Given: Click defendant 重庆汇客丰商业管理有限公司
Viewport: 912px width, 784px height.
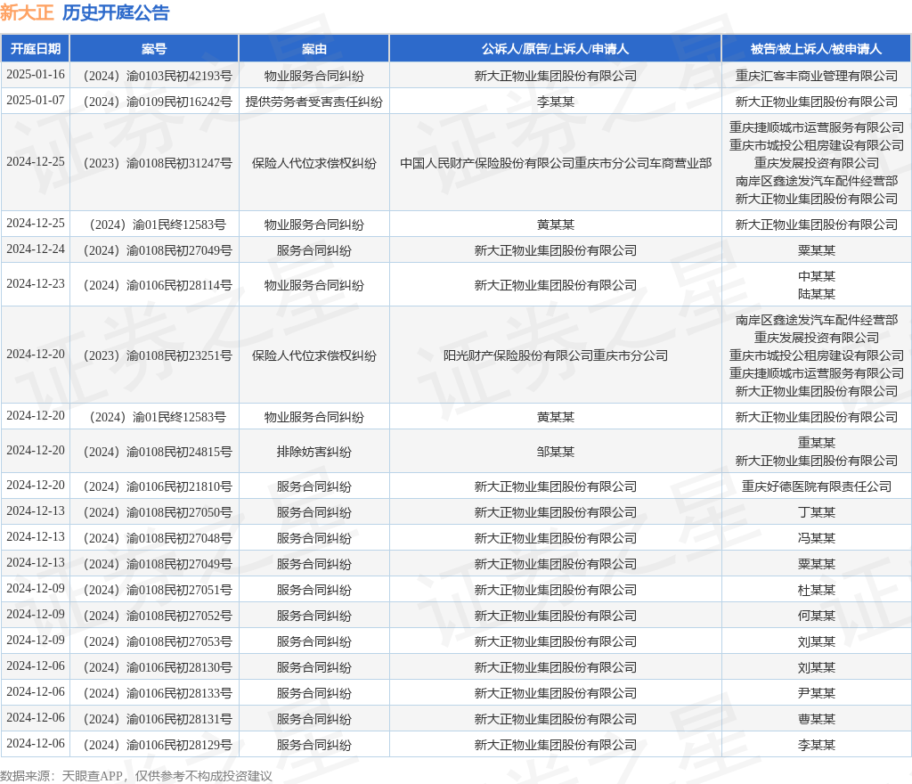Looking at the screenshot, I should click(x=816, y=76).
